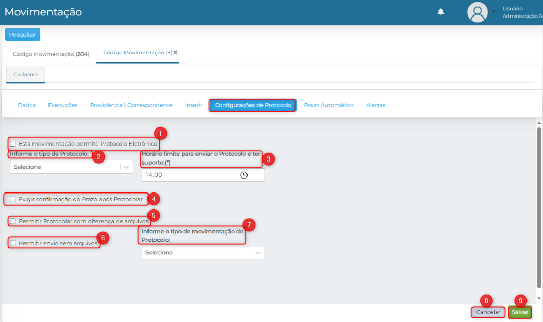Switch to the Execuções section
Viewport: 543px width, 322px height.
[63, 105]
